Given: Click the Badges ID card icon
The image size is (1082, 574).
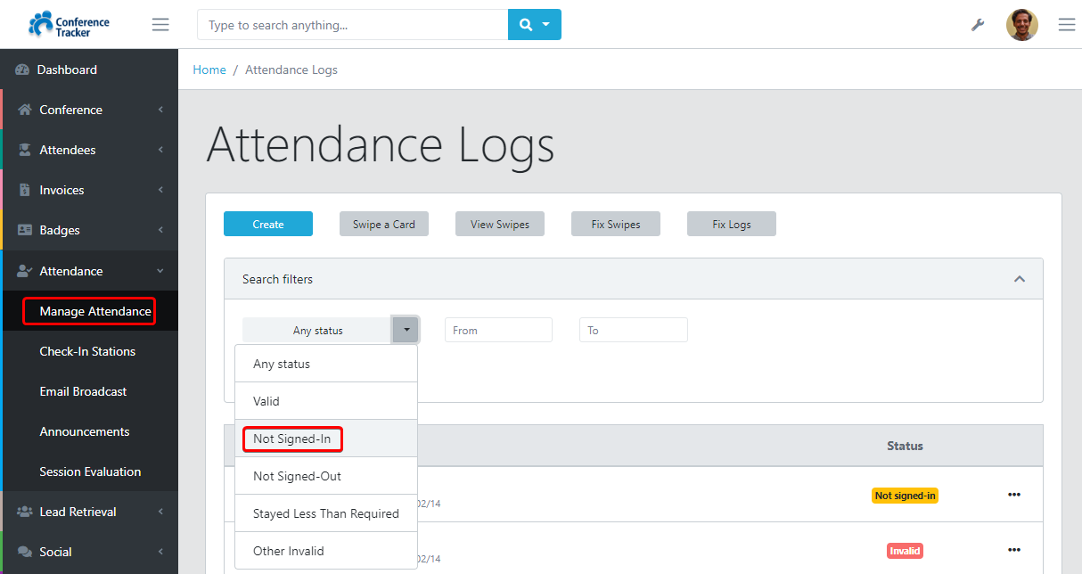Looking at the screenshot, I should pyautogui.click(x=25, y=230).
